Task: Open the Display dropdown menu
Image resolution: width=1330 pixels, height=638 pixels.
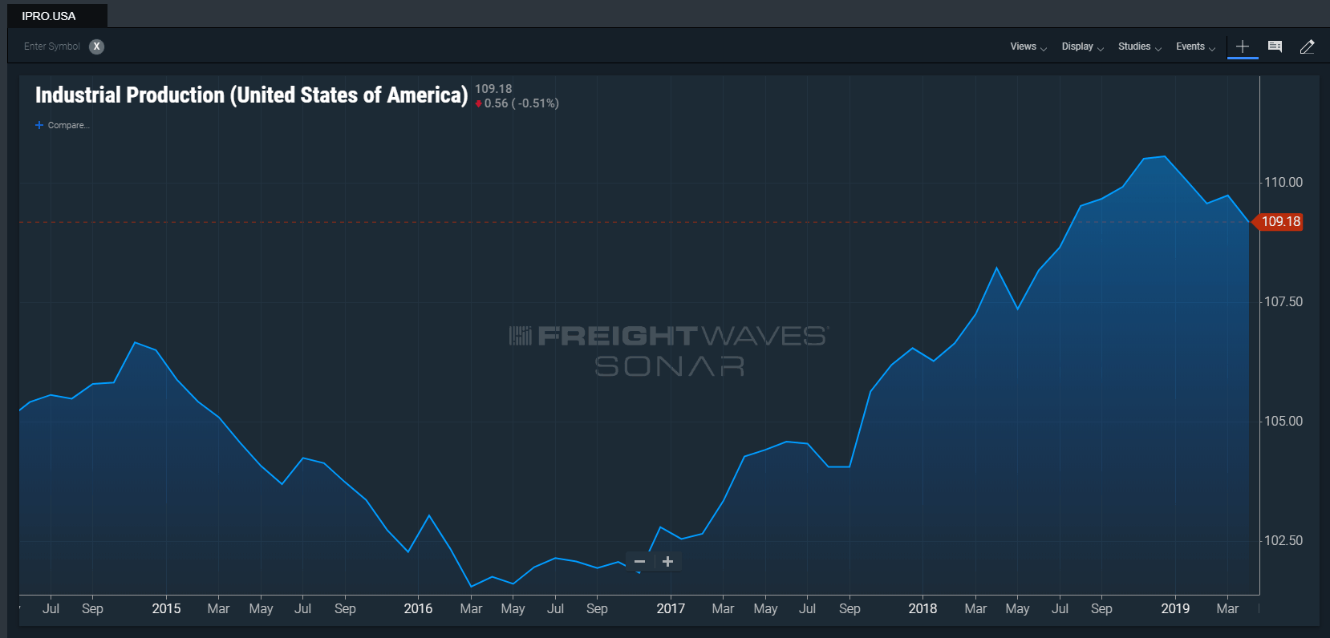Action: (x=1083, y=46)
